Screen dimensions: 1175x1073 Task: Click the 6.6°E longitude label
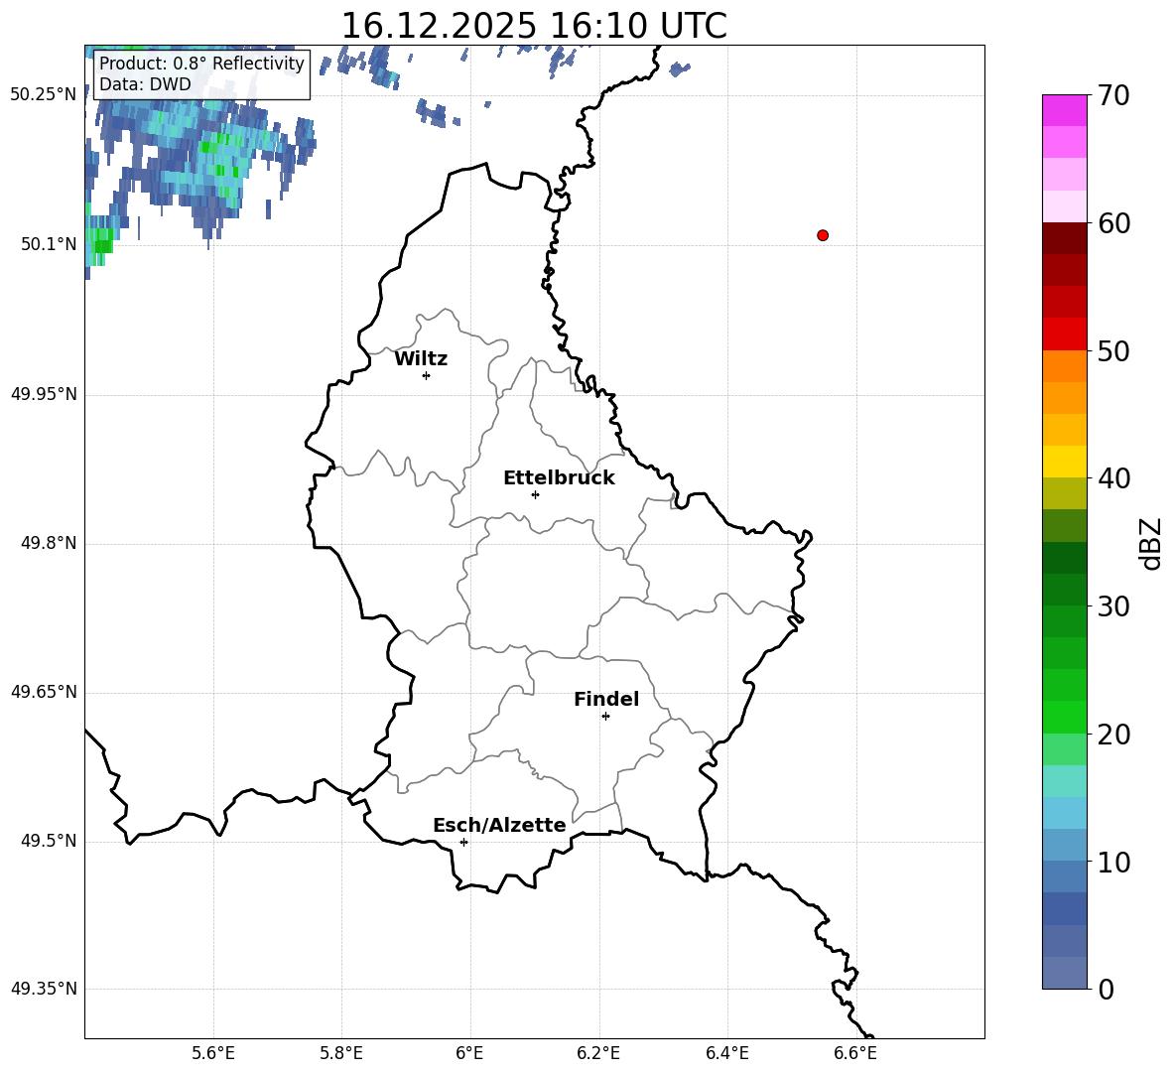(x=855, y=1053)
